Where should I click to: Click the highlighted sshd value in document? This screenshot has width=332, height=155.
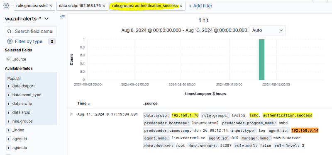(254, 116)
